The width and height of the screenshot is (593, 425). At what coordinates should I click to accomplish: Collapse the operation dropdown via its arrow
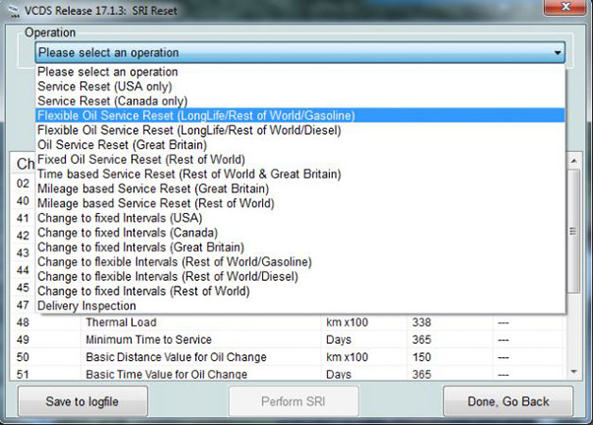pyautogui.click(x=557, y=53)
